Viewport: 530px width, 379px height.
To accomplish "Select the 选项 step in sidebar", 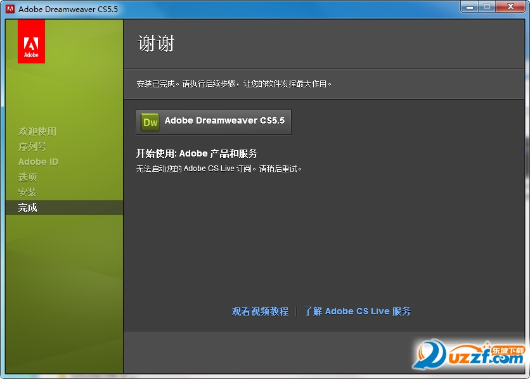I will click(27, 177).
